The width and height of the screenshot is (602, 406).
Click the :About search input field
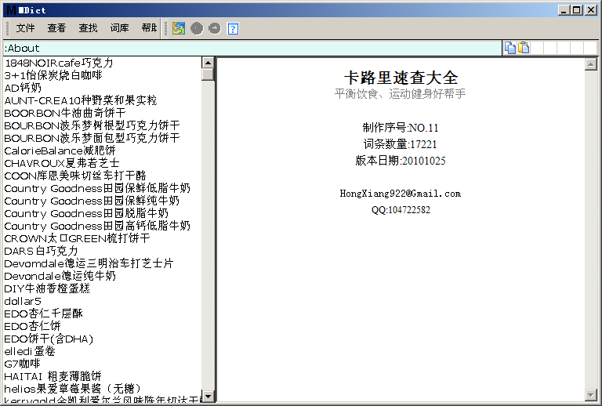[x=251, y=49]
